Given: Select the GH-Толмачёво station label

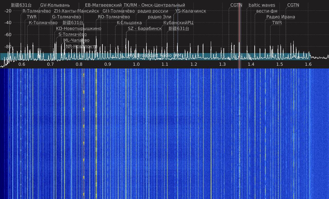Looking at the screenshot, I should [x=119, y=11].
